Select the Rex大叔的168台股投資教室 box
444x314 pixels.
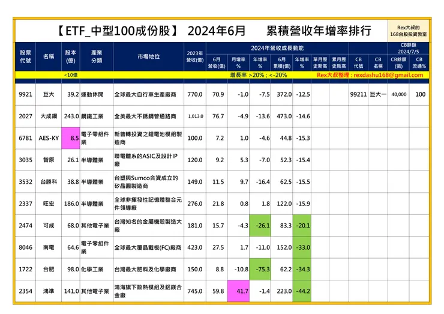pos(409,31)
